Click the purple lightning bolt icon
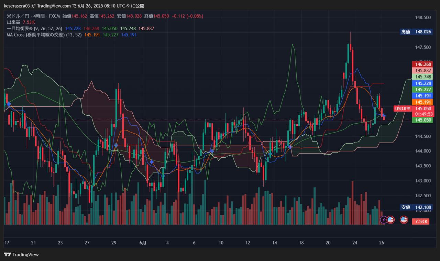This screenshot has width=440, height=261. pos(383,219)
